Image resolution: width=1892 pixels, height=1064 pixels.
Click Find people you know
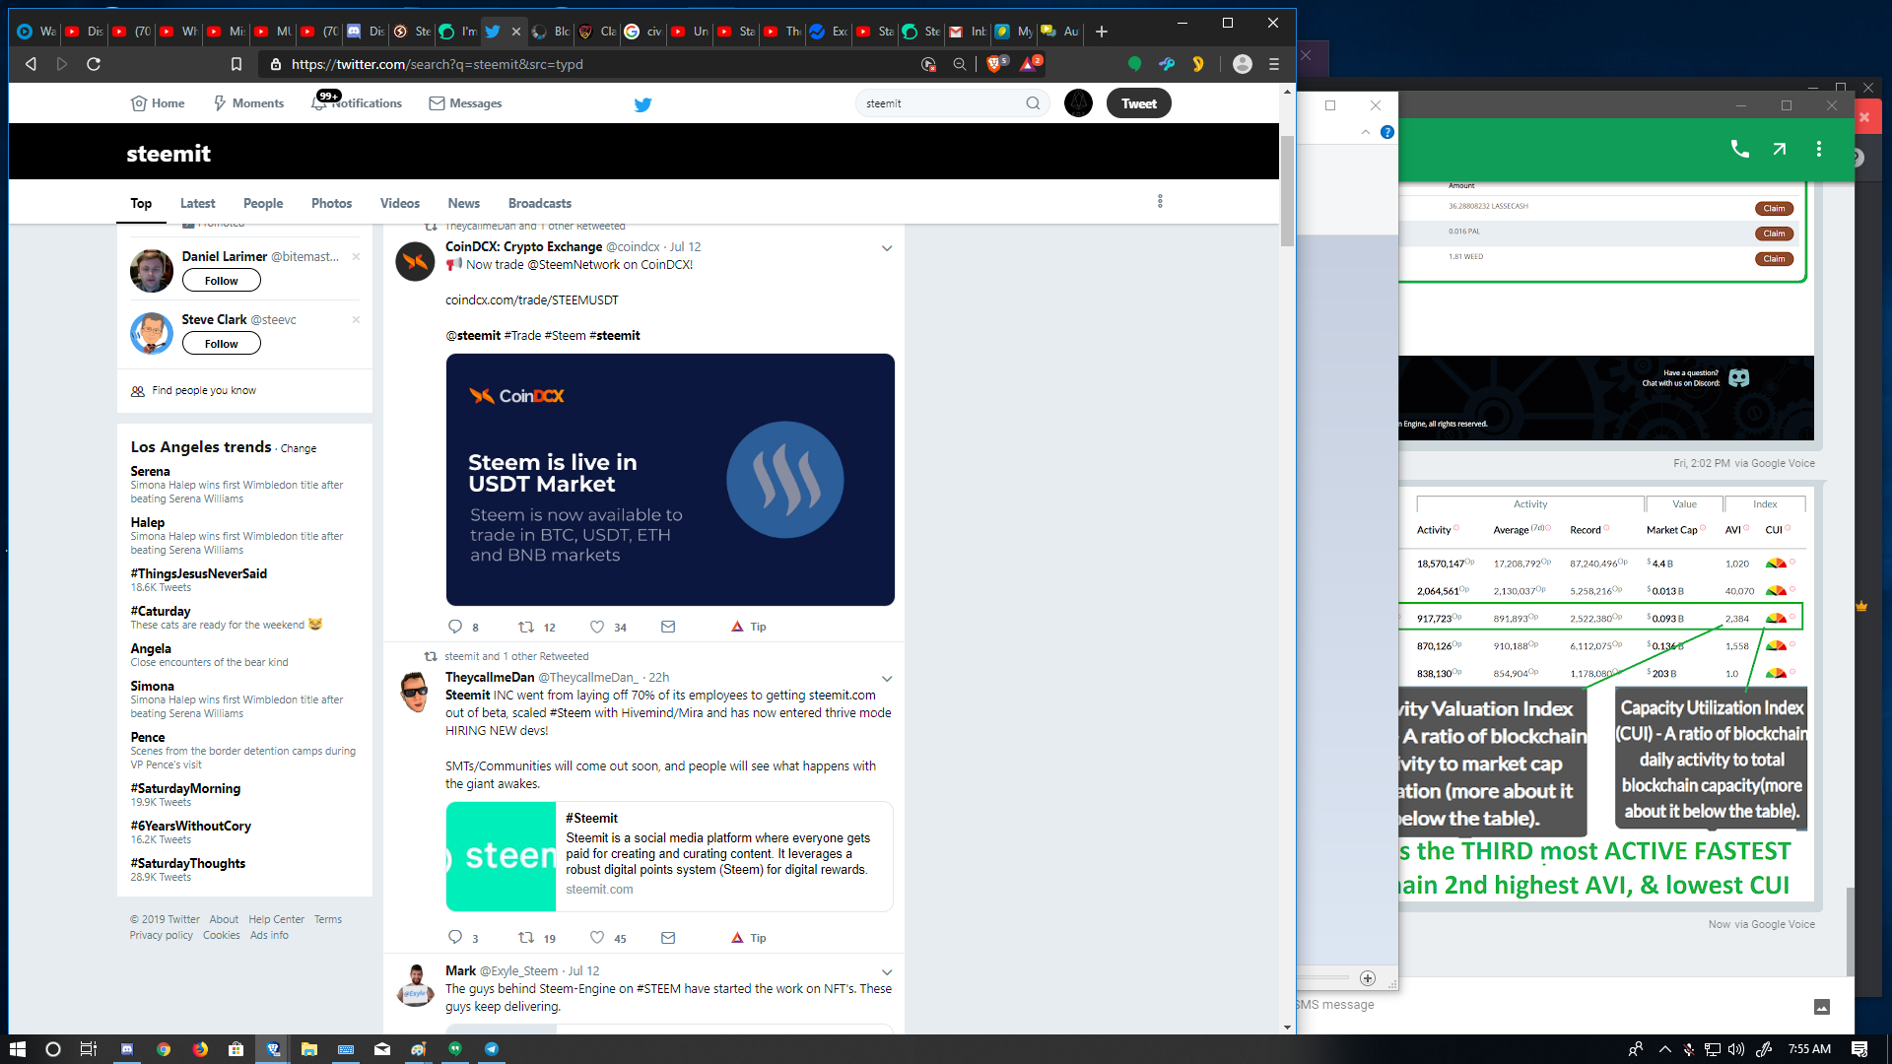204,391
